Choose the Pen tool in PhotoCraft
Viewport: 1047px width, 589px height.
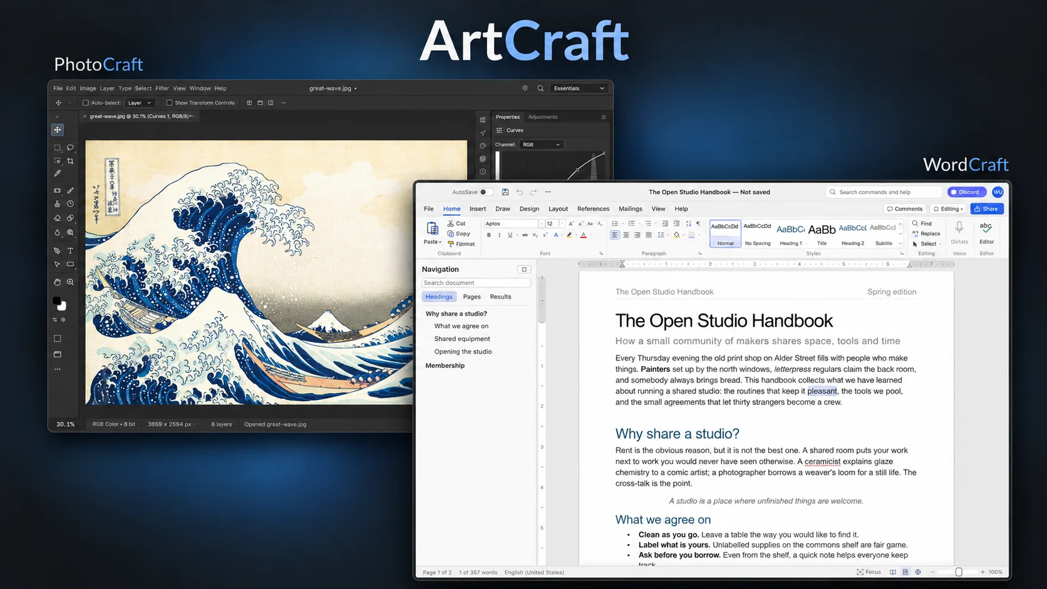[58, 250]
